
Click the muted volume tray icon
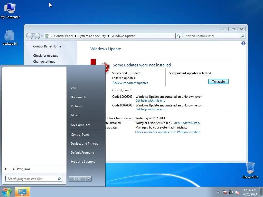pos(237,192)
